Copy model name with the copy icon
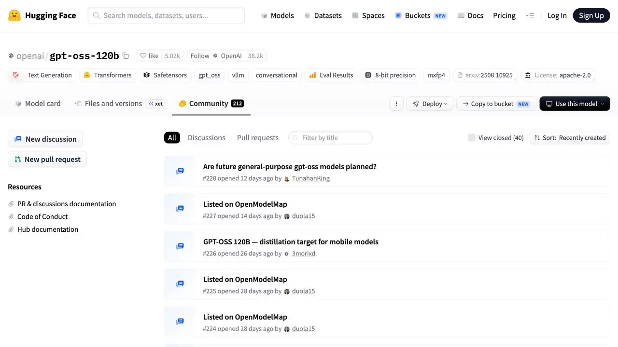Screen dimensions: 618x347 tap(126, 56)
